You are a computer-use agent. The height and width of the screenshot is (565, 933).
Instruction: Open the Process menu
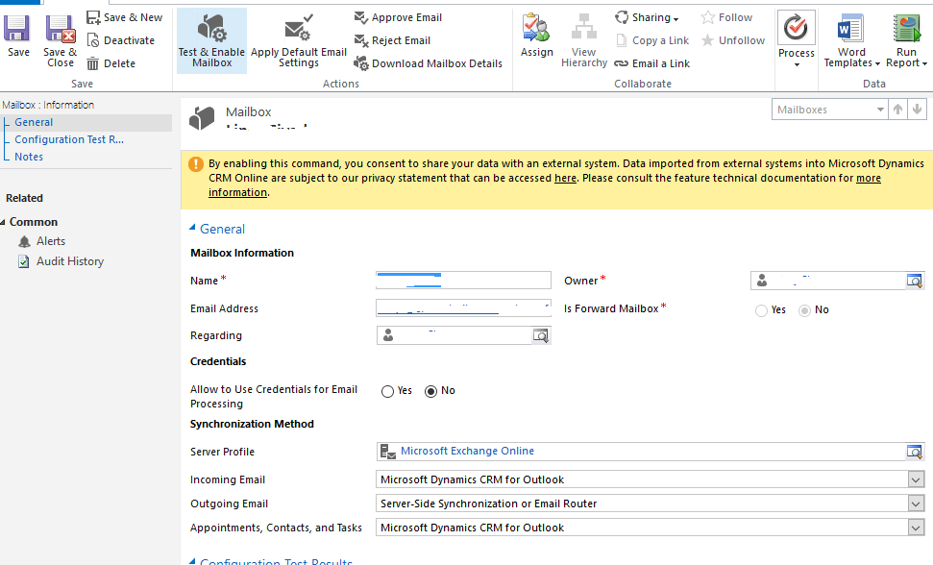click(x=797, y=40)
